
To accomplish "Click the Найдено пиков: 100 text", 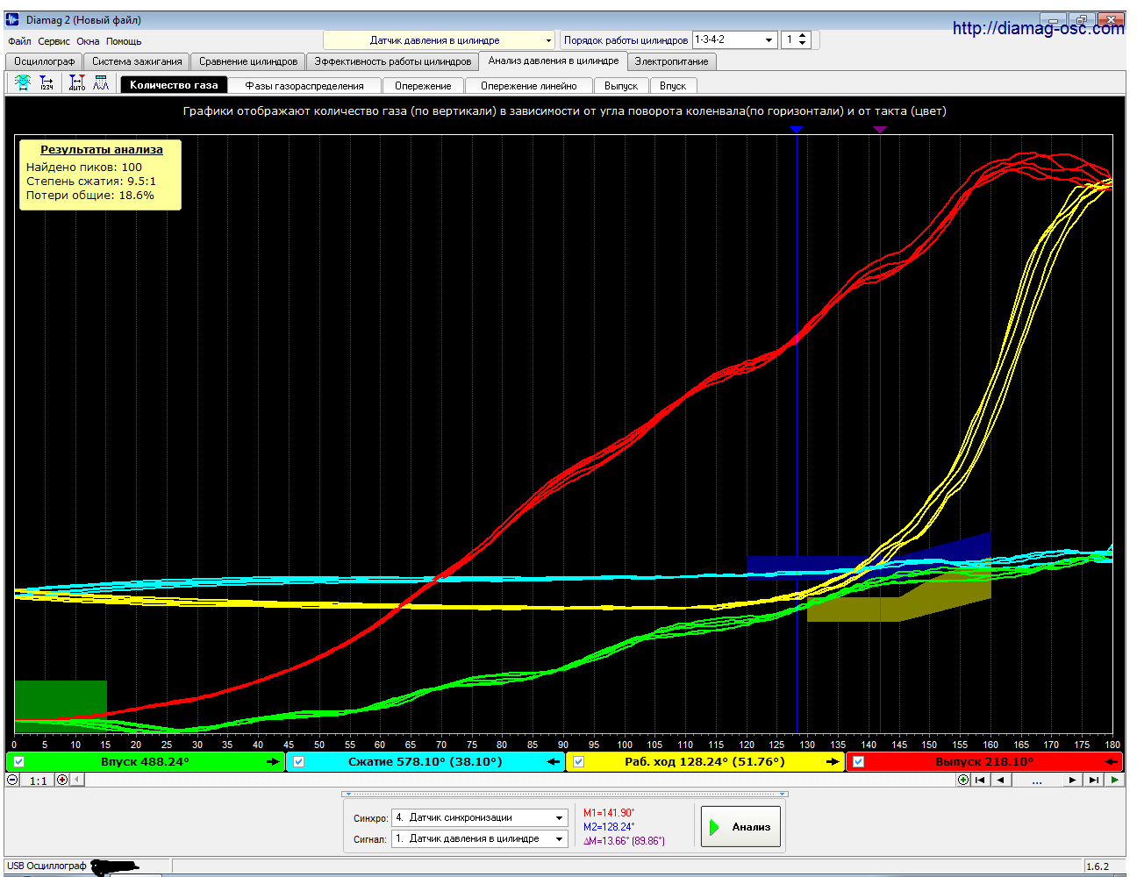I will coord(84,168).
